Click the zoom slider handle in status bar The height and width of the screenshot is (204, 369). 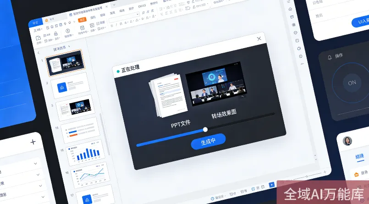pyautogui.click(x=307, y=176)
